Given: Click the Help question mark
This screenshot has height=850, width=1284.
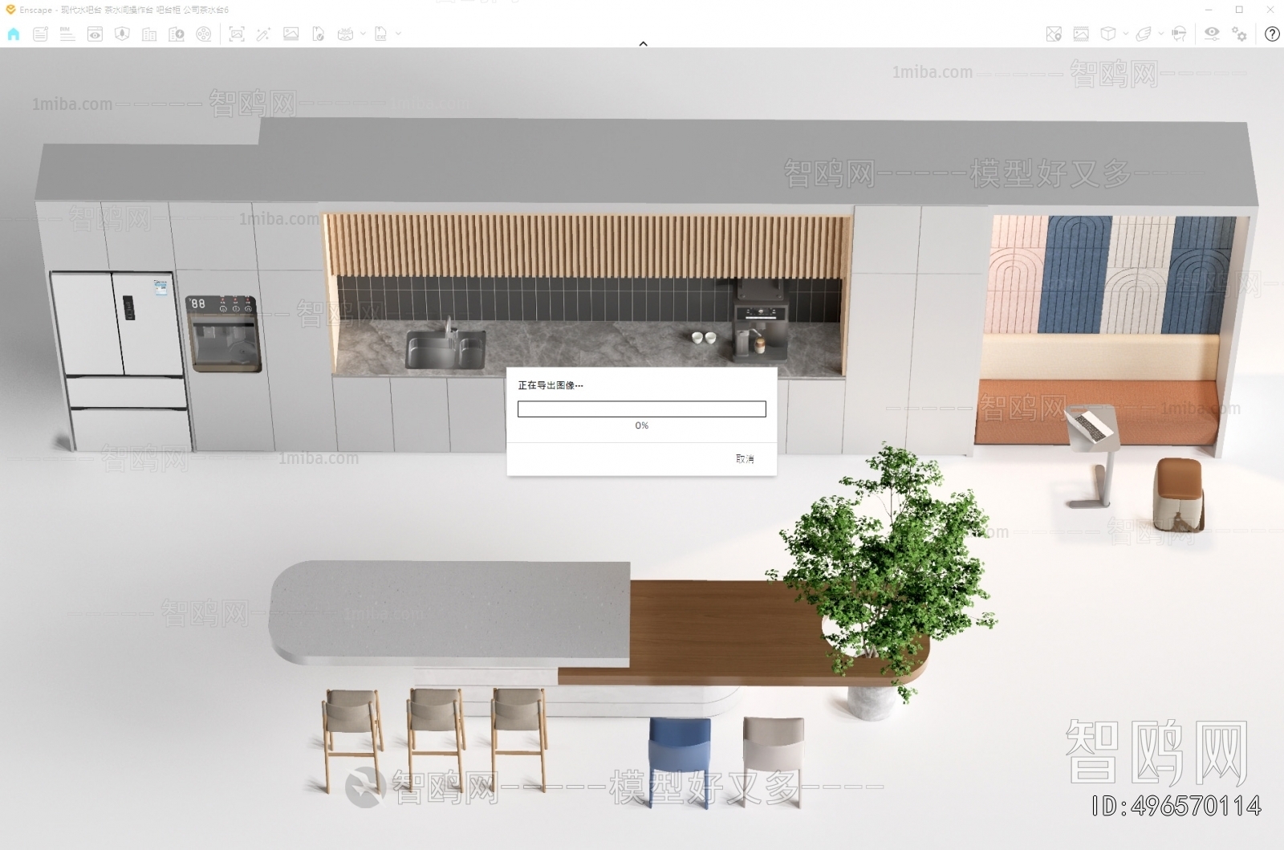Looking at the screenshot, I should pos(1273,35).
